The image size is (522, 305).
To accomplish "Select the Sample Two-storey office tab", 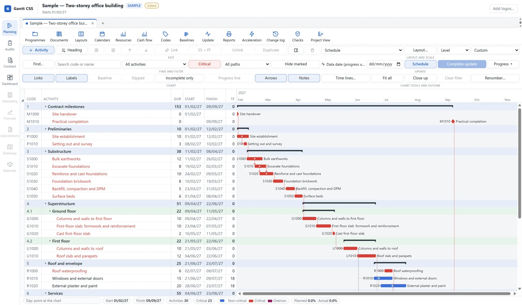I will (x=59, y=23).
